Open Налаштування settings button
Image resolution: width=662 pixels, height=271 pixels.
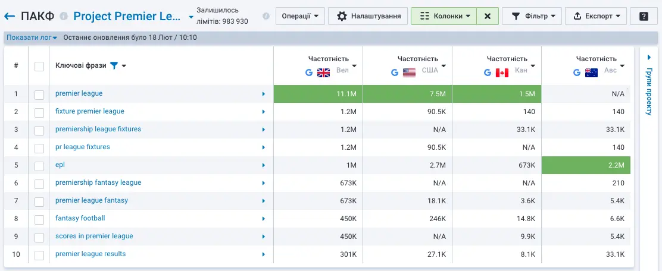368,16
